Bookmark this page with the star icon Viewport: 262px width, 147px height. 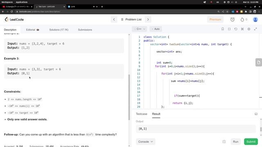pos(228,11)
